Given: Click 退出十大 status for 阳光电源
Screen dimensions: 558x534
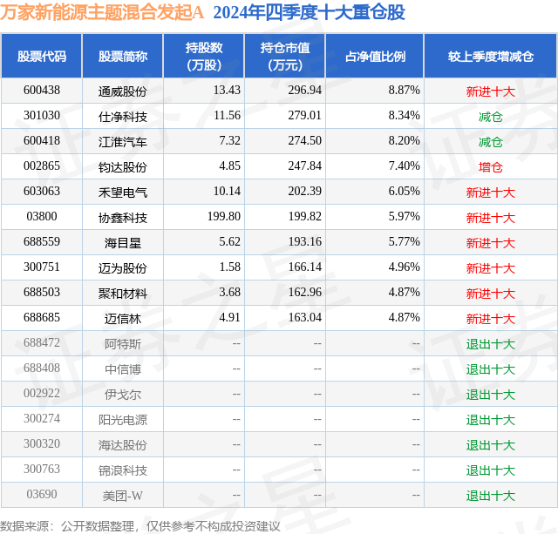Looking at the screenshot, I should click(491, 420).
